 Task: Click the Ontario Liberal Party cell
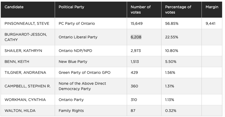point(78,37)
